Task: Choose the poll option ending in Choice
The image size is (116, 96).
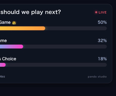Action: click(x=8, y=59)
